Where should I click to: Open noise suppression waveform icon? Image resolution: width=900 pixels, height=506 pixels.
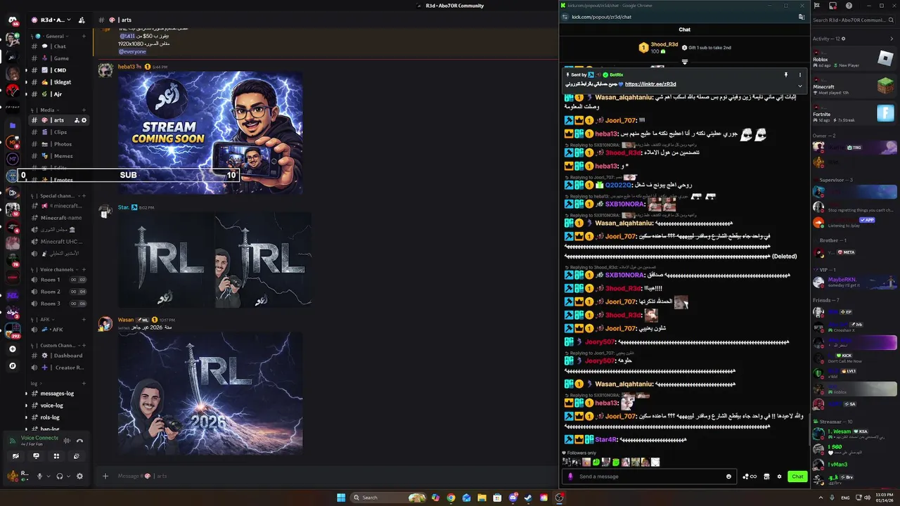point(67,441)
